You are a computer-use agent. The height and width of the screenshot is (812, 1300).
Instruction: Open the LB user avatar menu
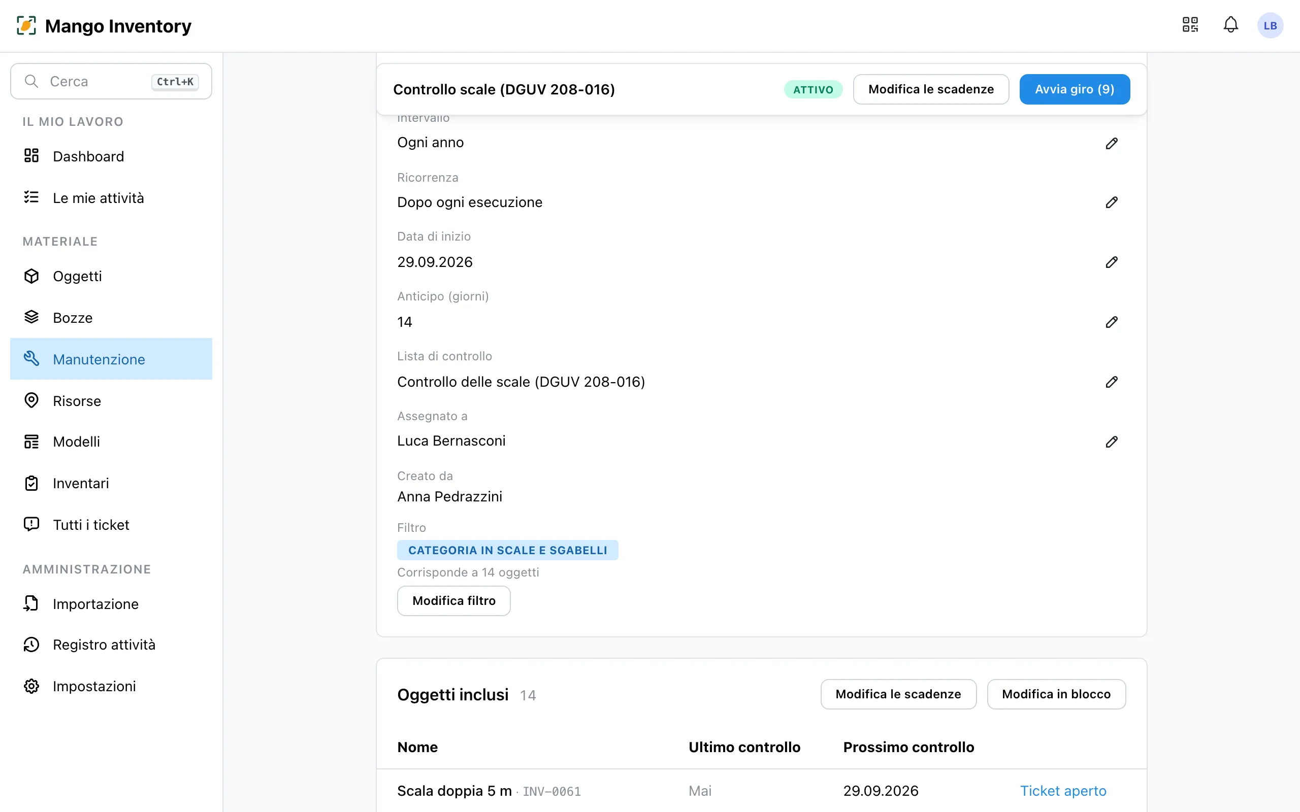1270,26
